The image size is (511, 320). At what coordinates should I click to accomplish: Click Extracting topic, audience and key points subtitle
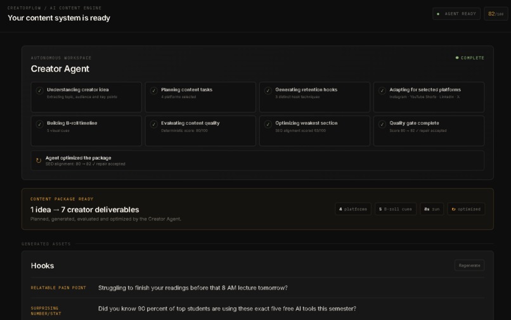[x=82, y=97]
